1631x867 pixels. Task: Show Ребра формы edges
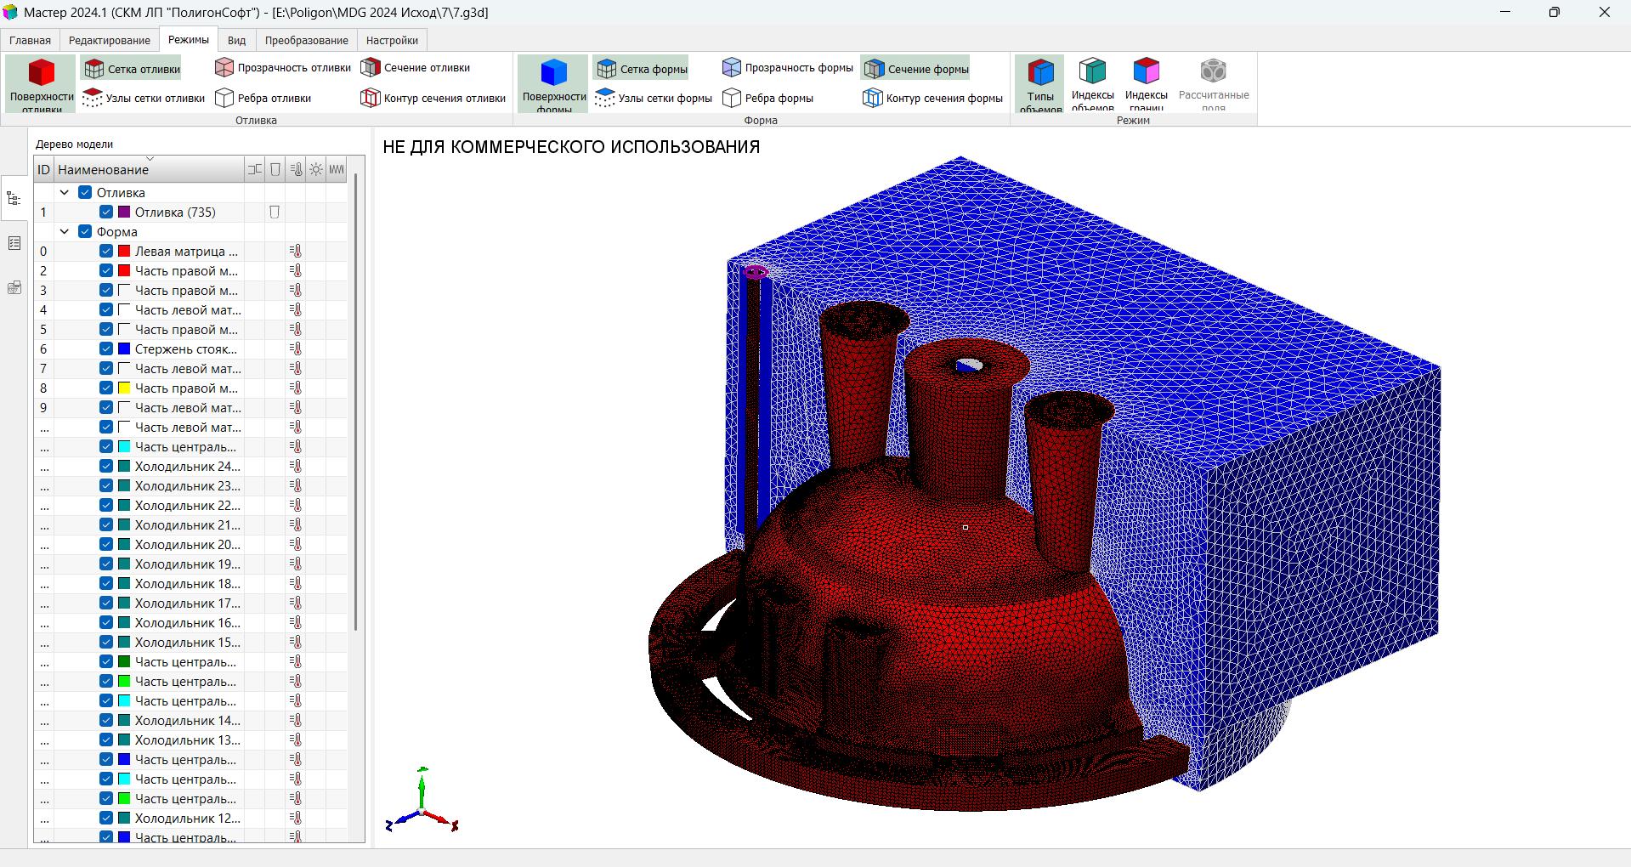pyautogui.click(x=768, y=98)
